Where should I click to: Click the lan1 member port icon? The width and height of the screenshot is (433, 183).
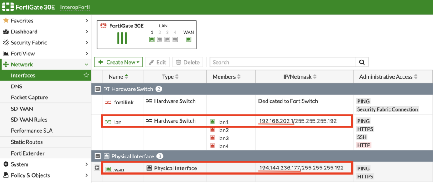pyautogui.click(x=213, y=122)
